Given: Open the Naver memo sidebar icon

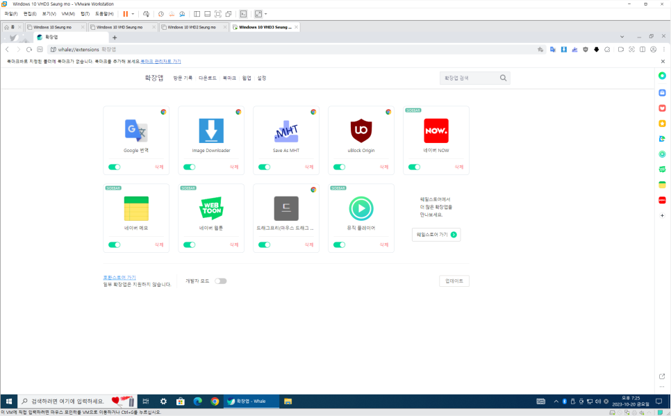Looking at the screenshot, I should [662, 185].
